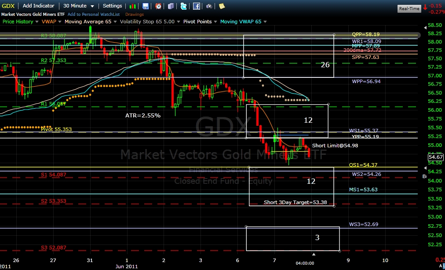Click the WPP=56.94 pivot label

coord(366,81)
